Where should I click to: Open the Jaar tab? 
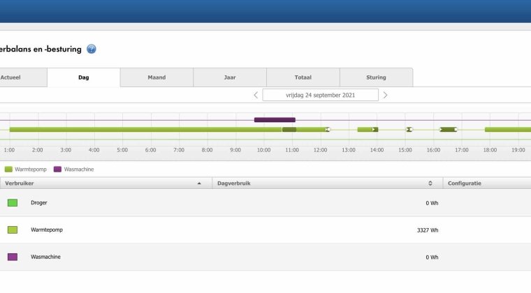pyautogui.click(x=230, y=77)
